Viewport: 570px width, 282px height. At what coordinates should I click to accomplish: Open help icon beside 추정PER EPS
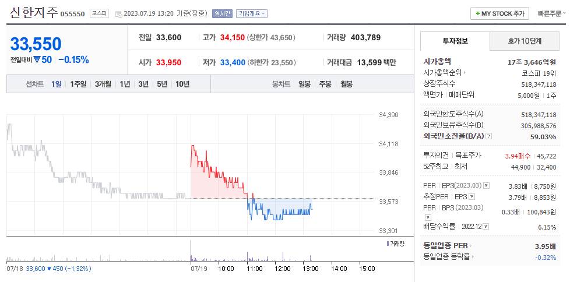tap(472, 197)
